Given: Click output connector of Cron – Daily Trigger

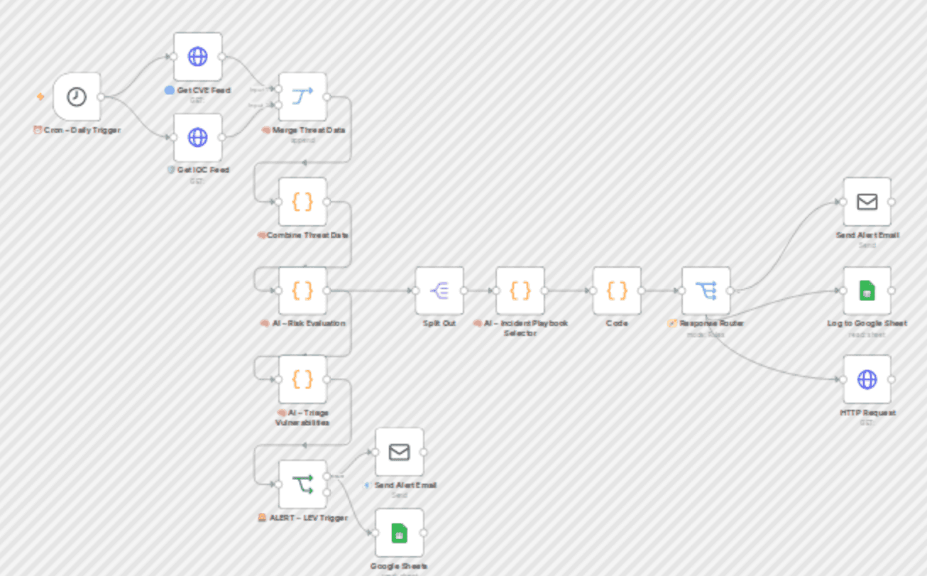Looking at the screenshot, I should (101, 97).
